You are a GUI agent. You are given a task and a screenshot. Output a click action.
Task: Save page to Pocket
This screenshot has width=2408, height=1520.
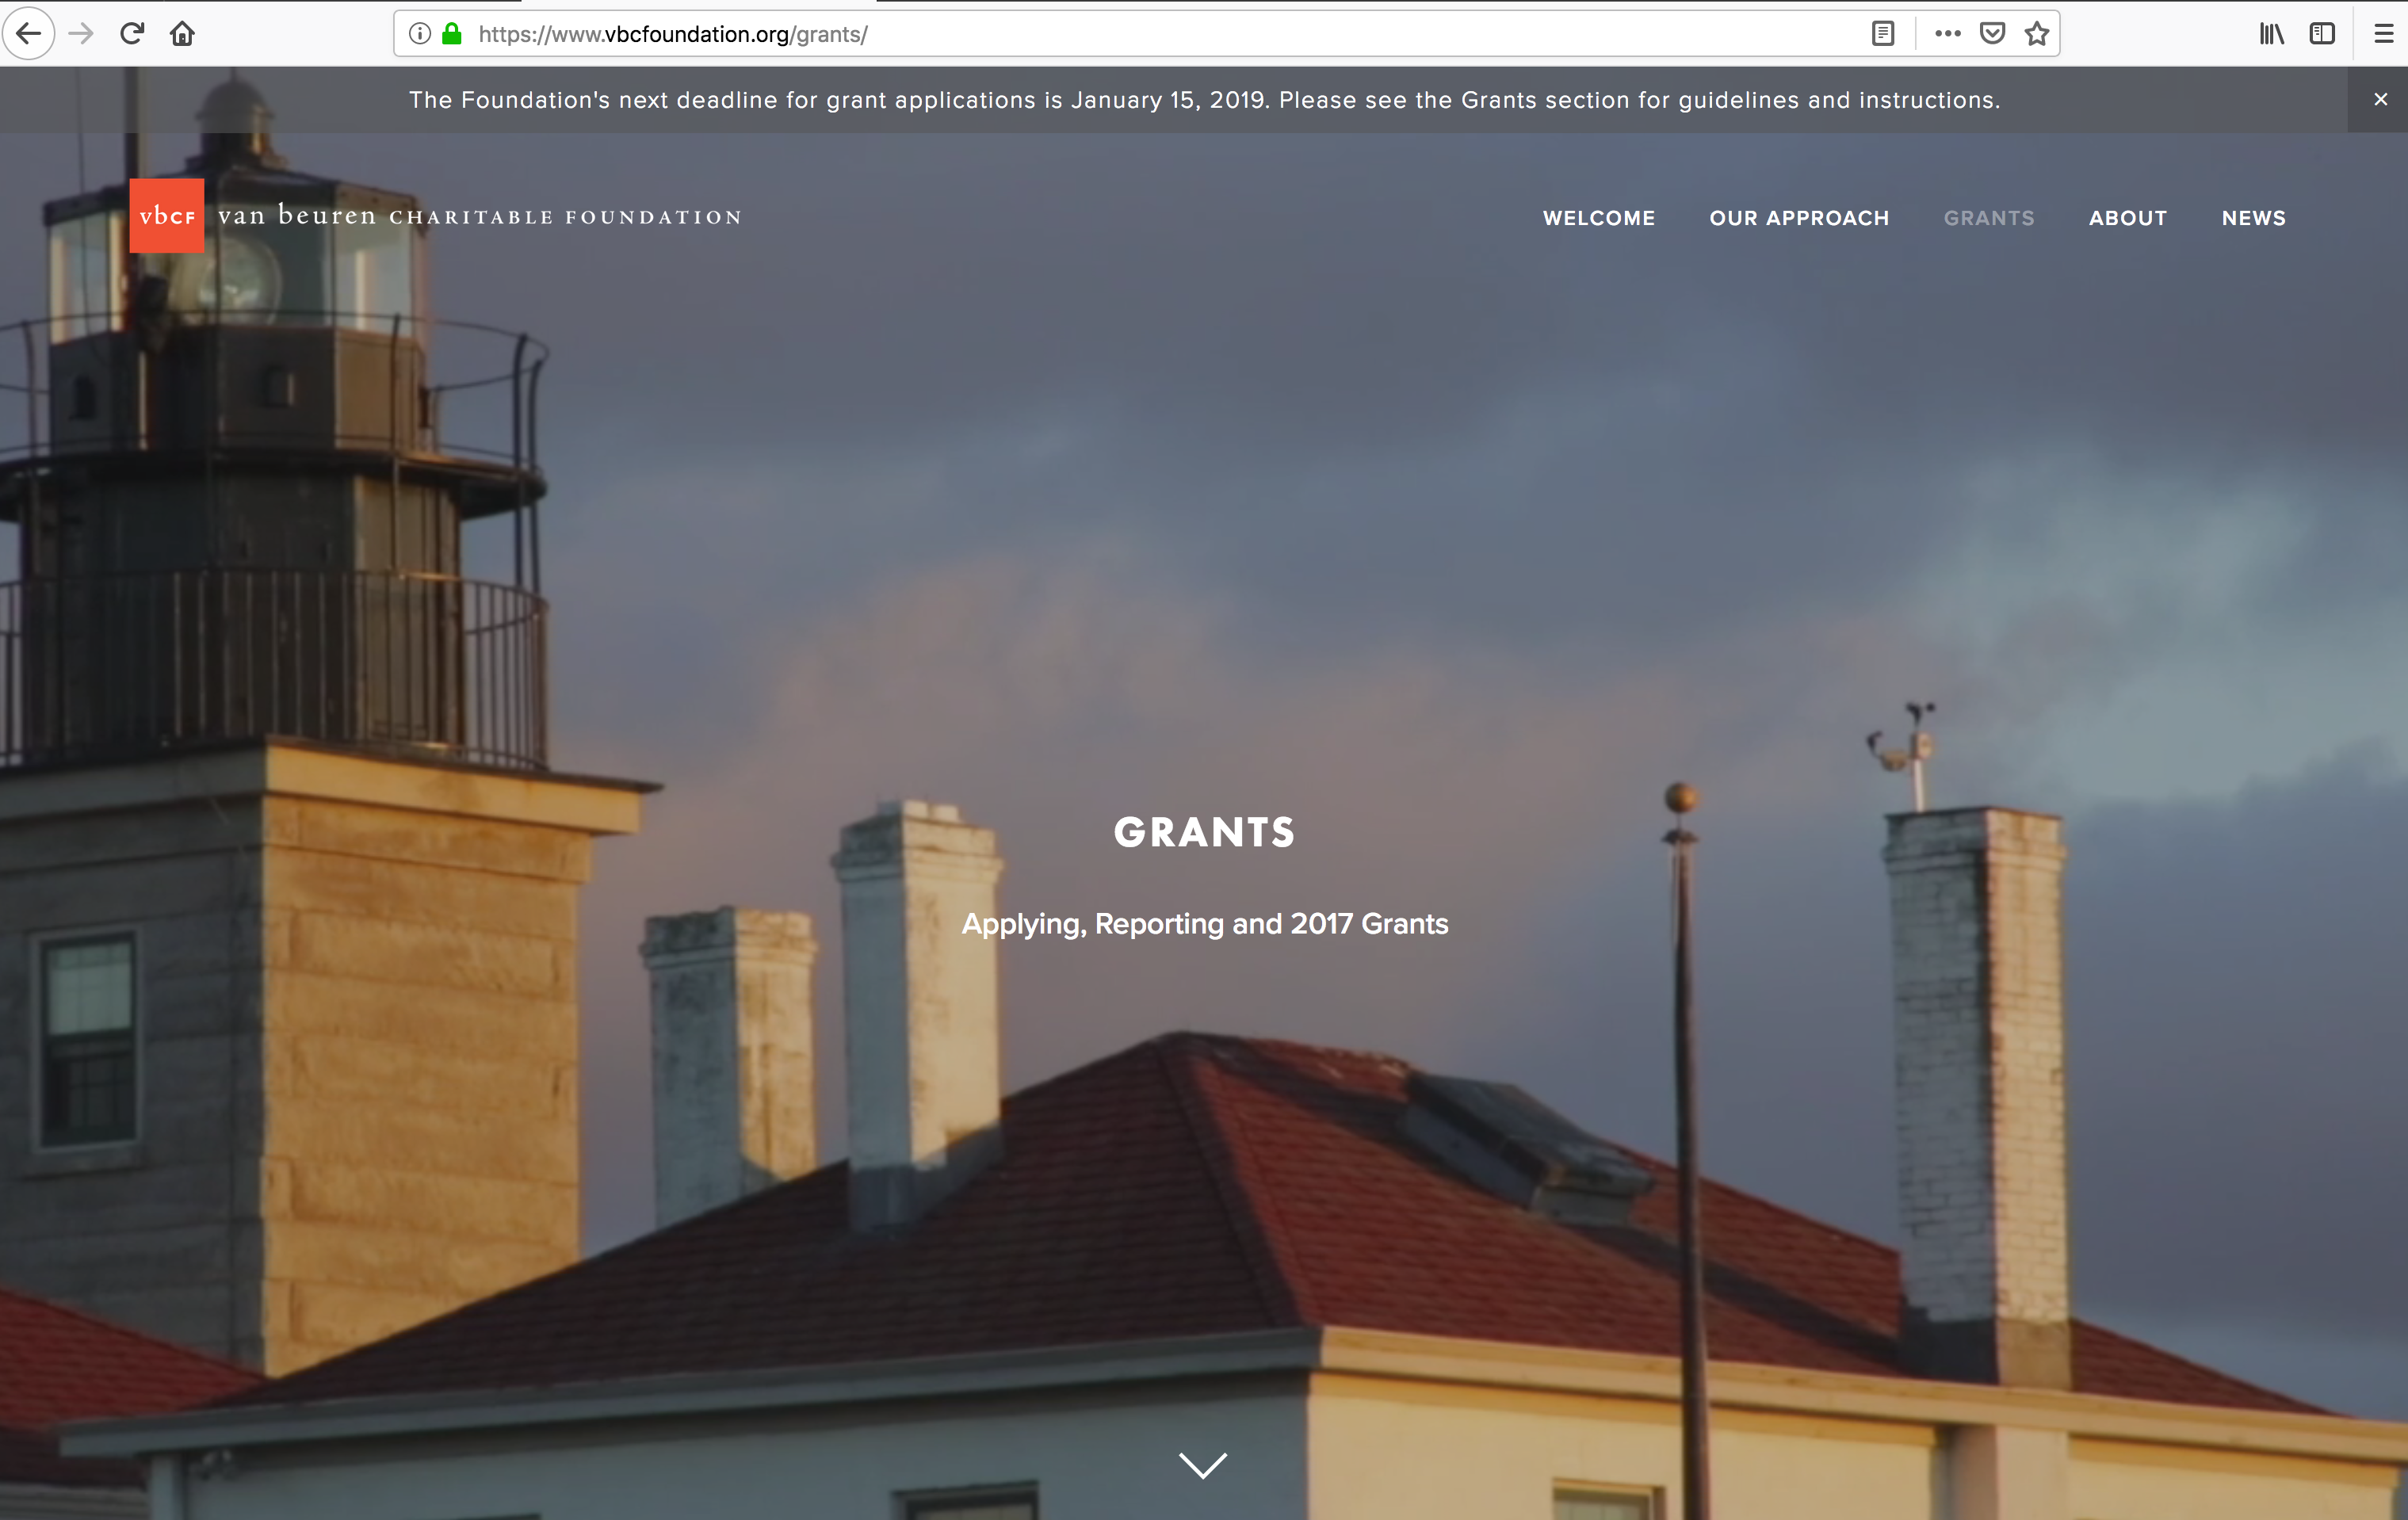click(x=1992, y=34)
